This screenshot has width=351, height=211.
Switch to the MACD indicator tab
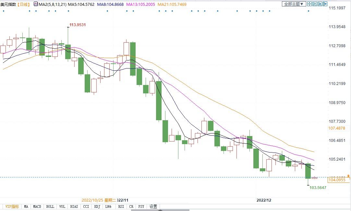click(37, 206)
